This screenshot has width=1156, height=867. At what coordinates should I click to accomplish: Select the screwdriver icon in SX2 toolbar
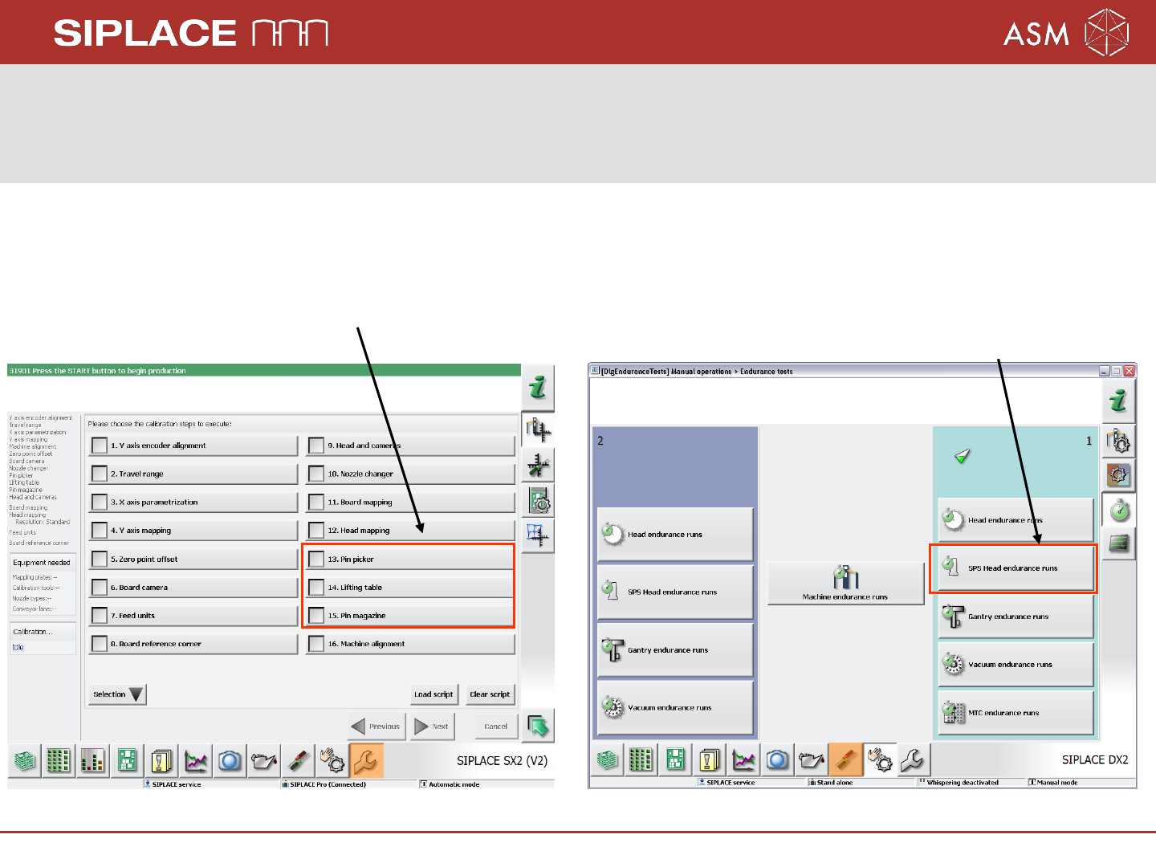pos(298,760)
